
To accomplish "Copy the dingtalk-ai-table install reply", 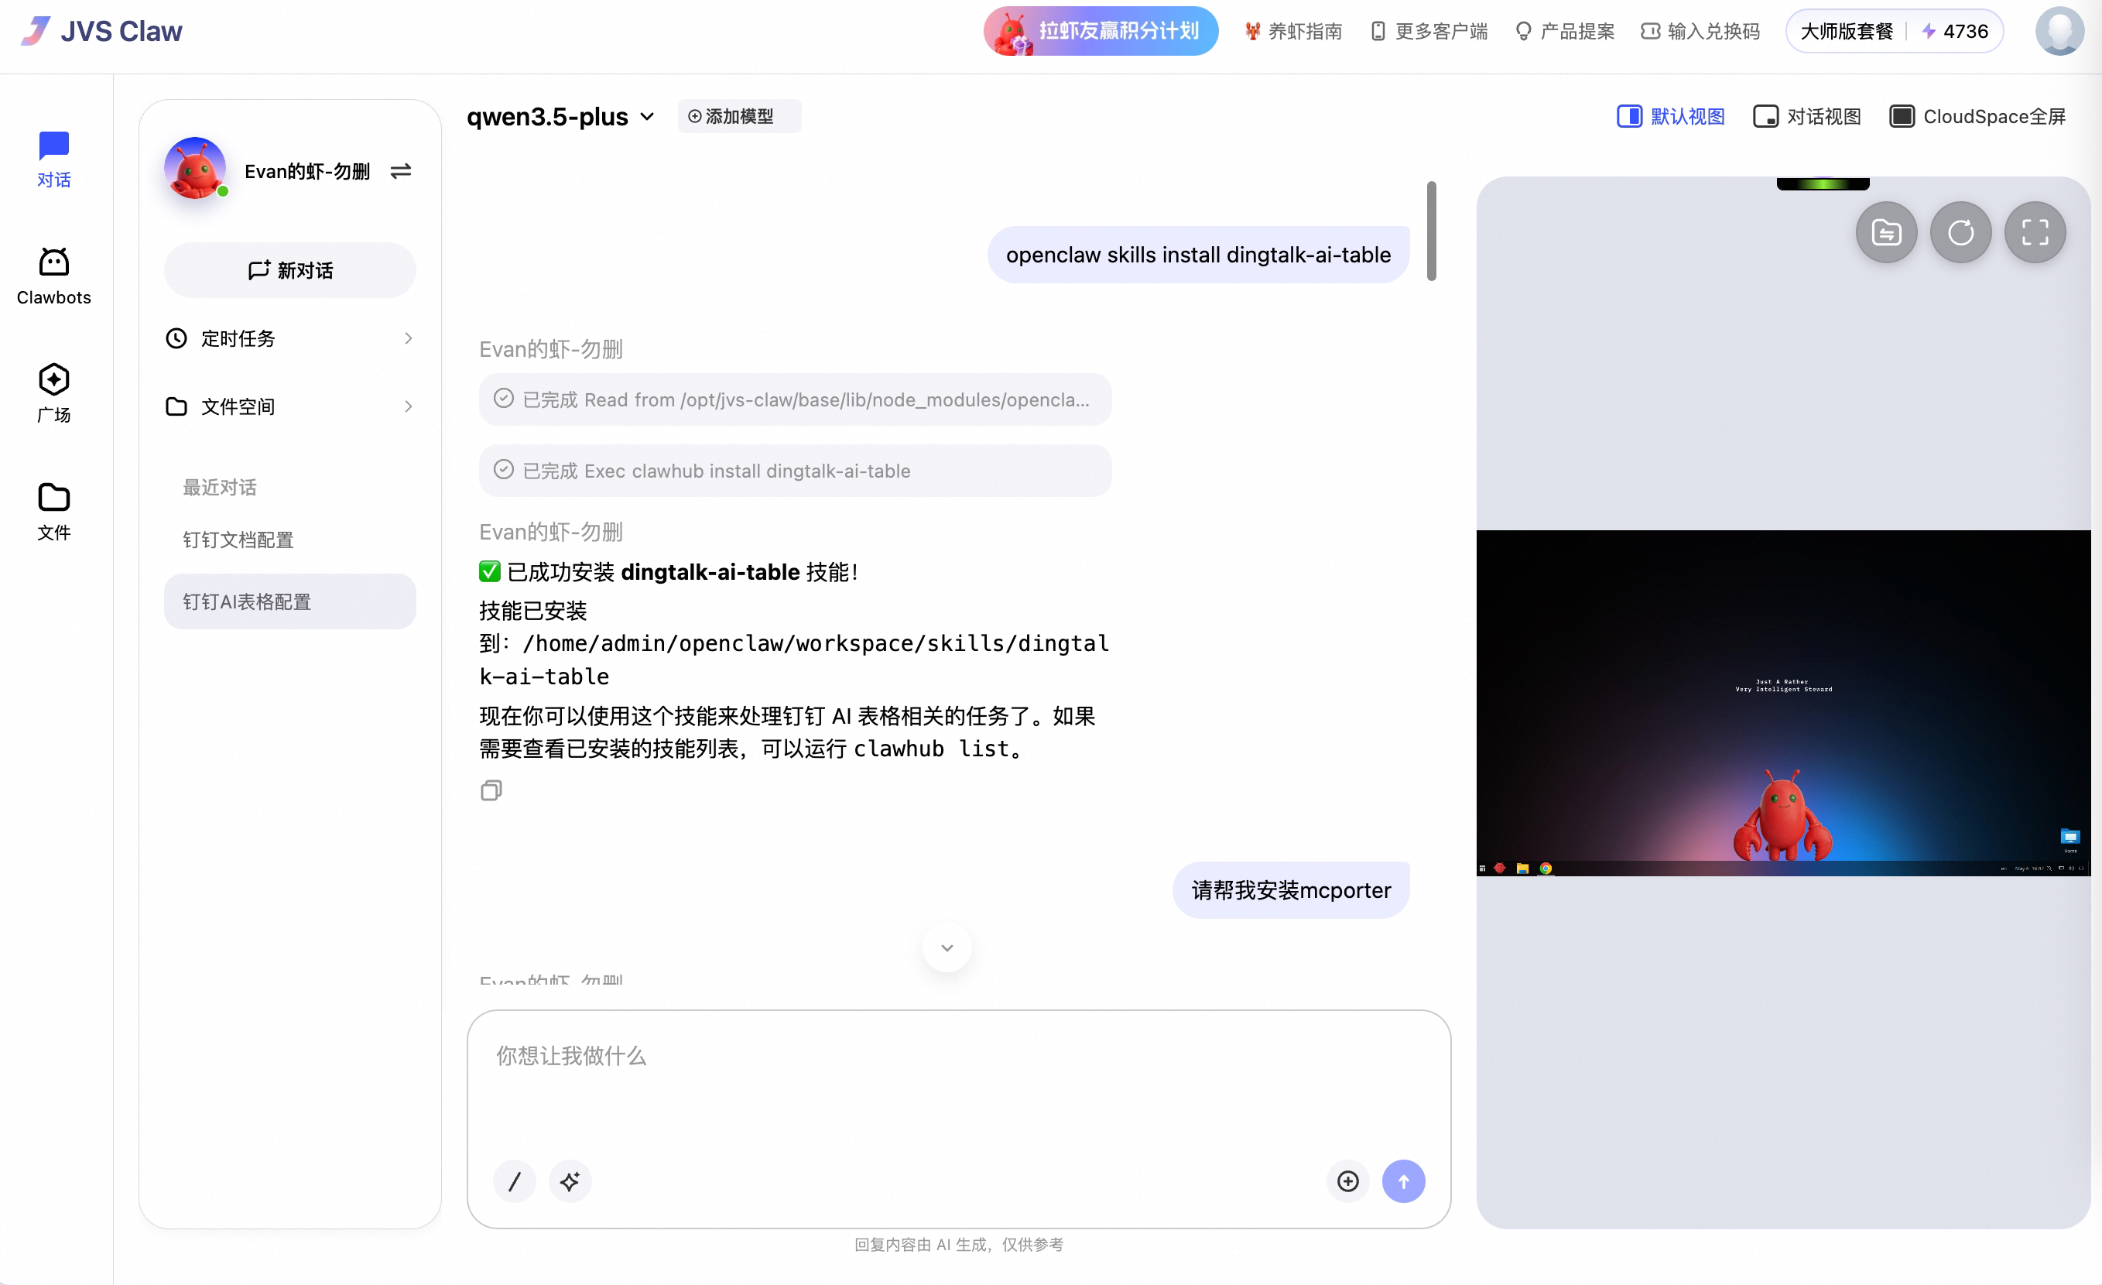I will [x=491, y=790].
